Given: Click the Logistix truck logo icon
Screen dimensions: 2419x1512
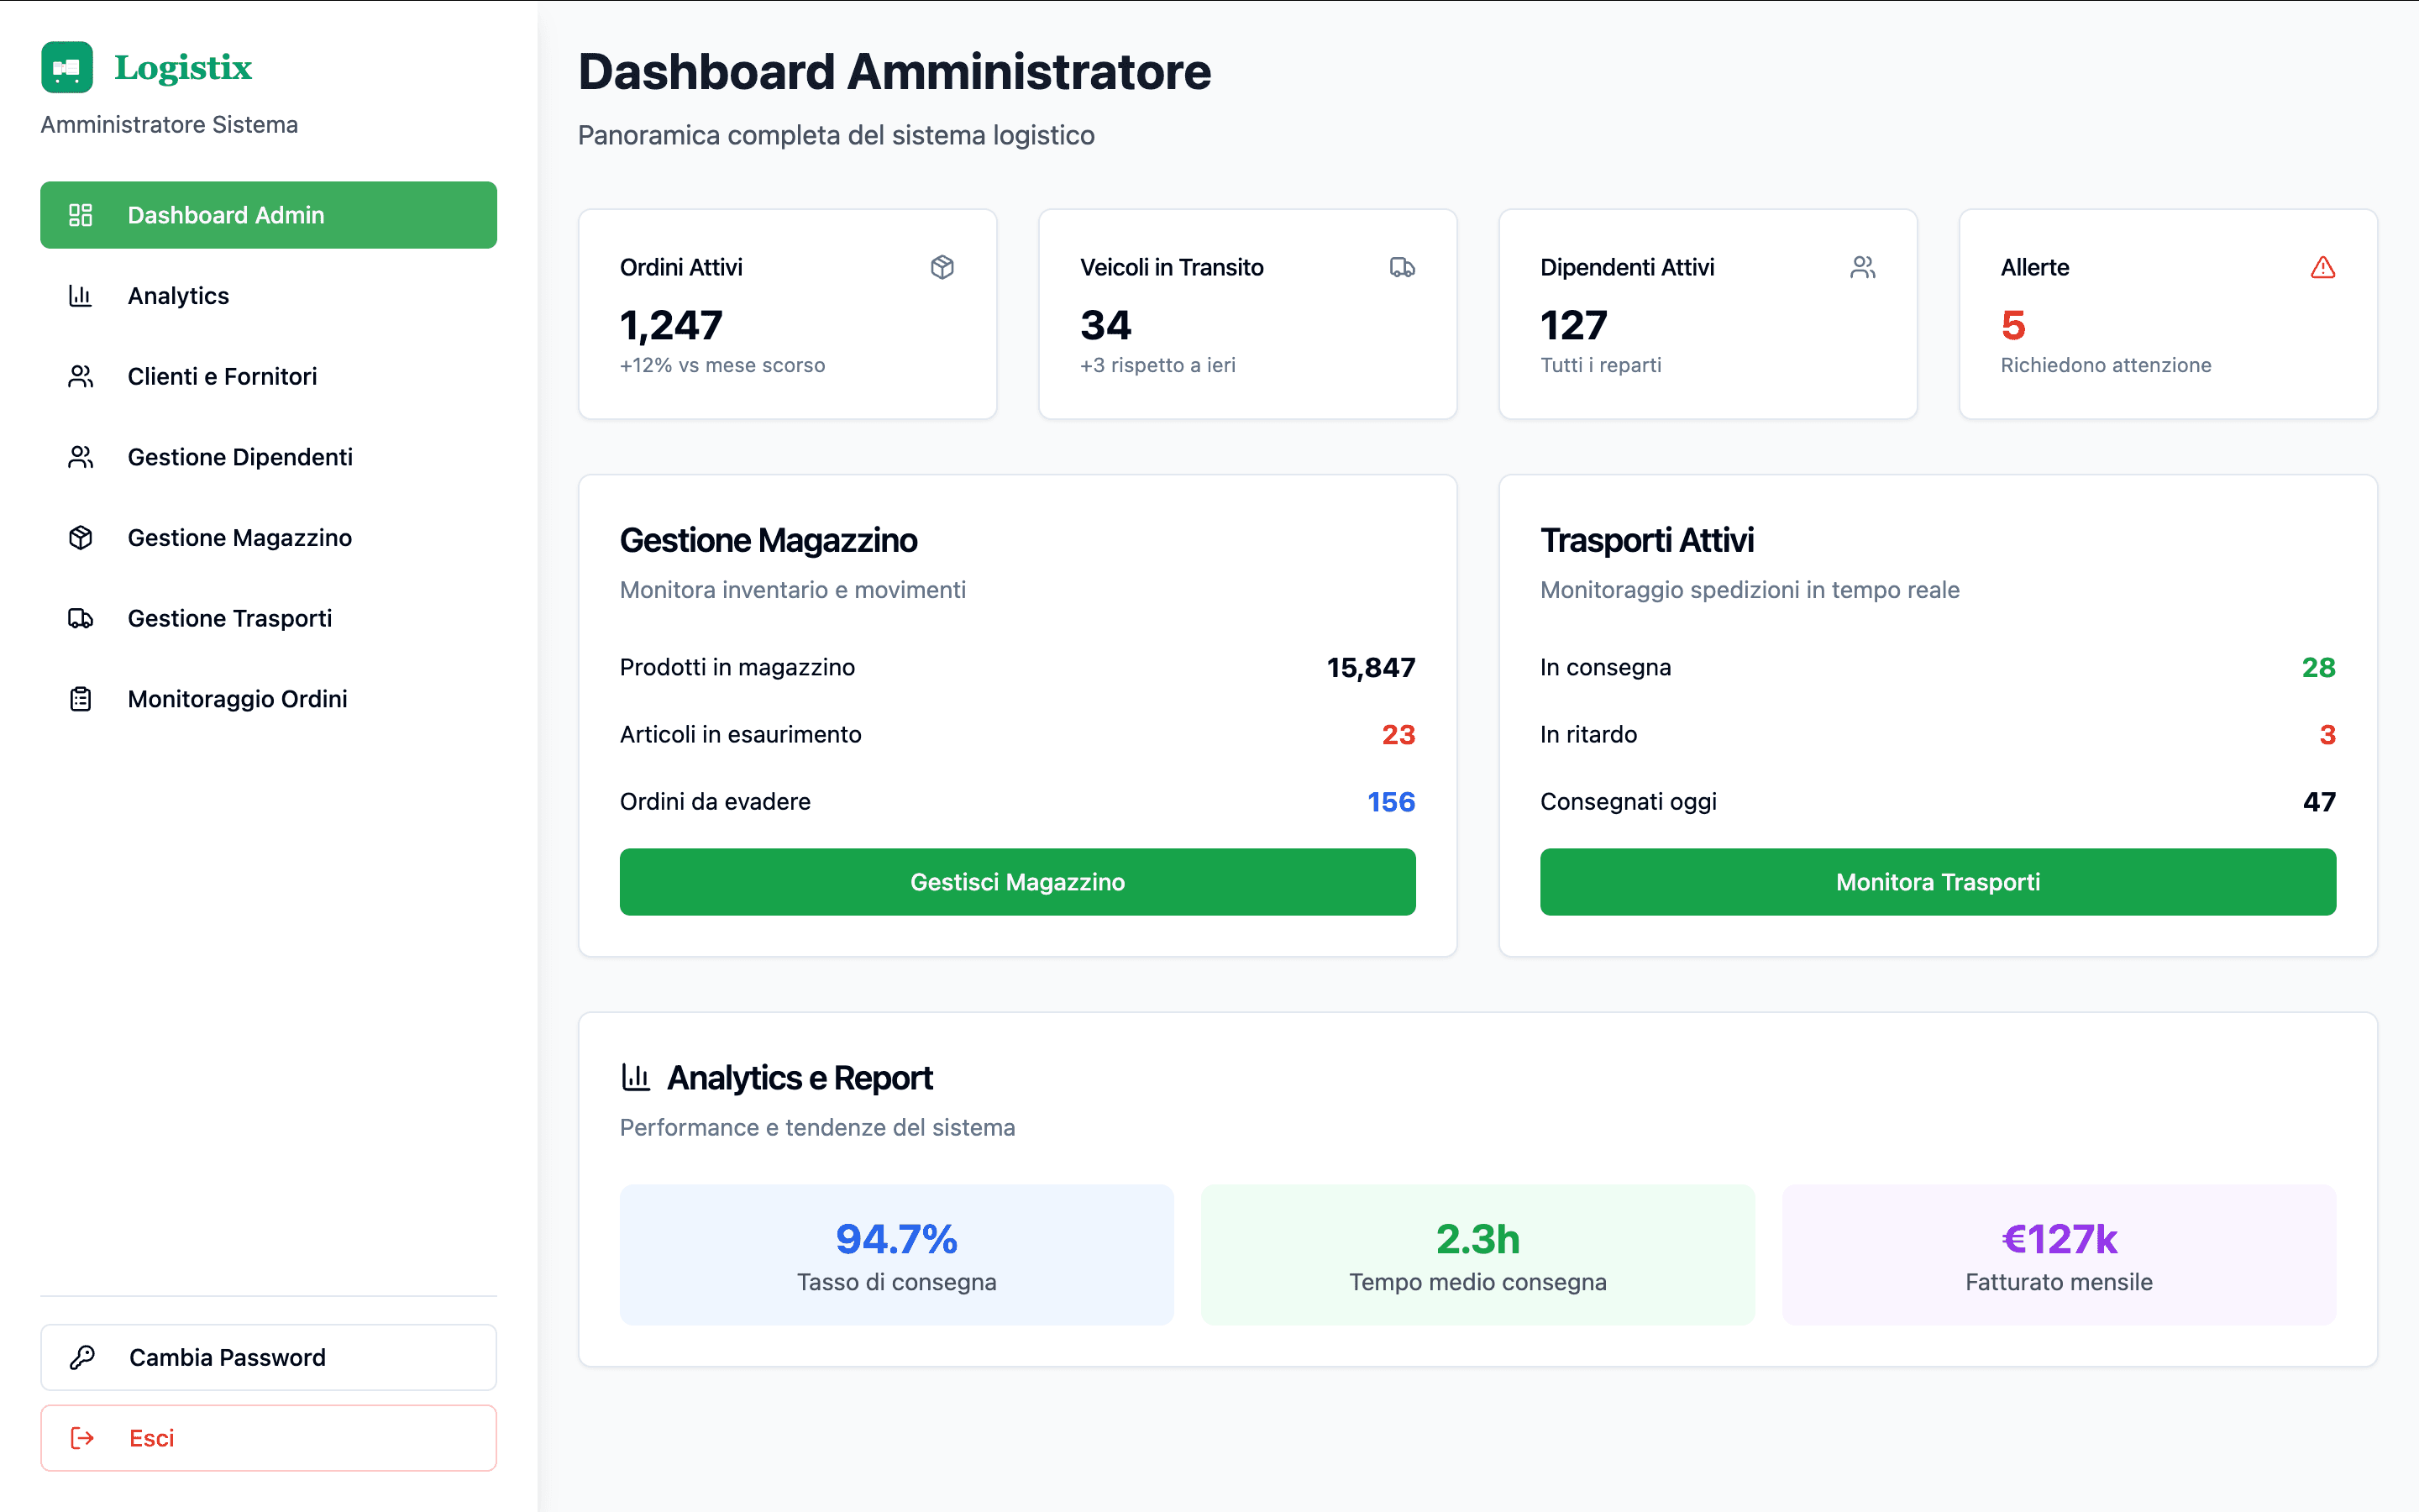Looking at the screenshot, I should point(67,67).
